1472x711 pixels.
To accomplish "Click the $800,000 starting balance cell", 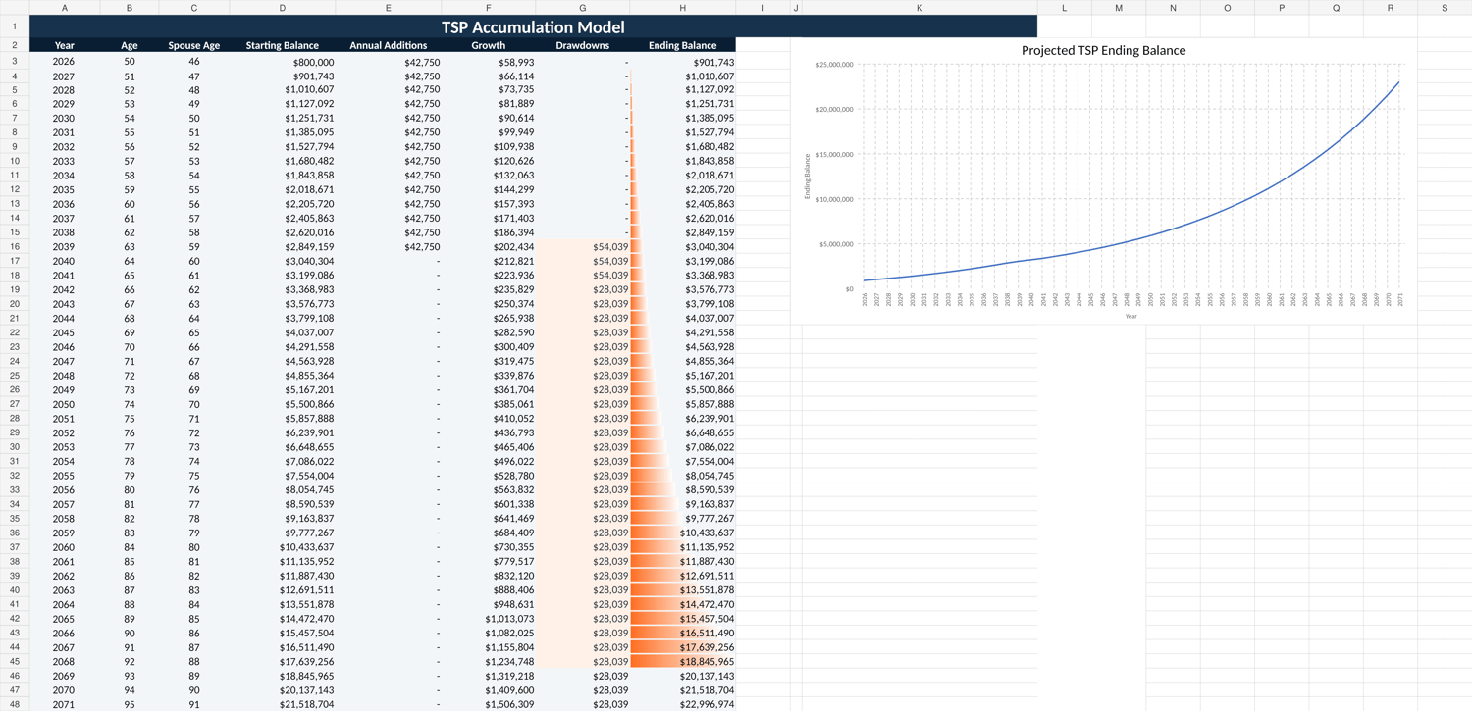I will tap(283, 62).
